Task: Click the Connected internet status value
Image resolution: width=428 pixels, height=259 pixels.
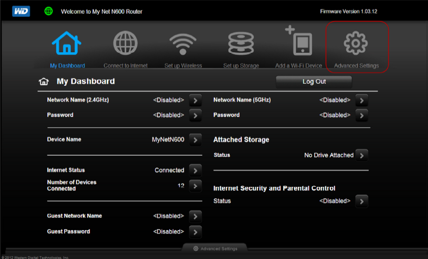Action: (169, 170)
